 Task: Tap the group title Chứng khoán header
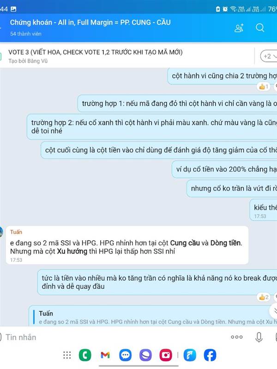pos(90,22)
